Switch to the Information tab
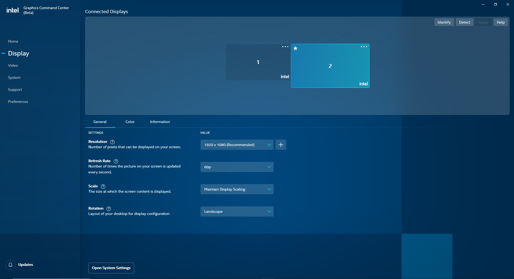 [x=160, y=122]
